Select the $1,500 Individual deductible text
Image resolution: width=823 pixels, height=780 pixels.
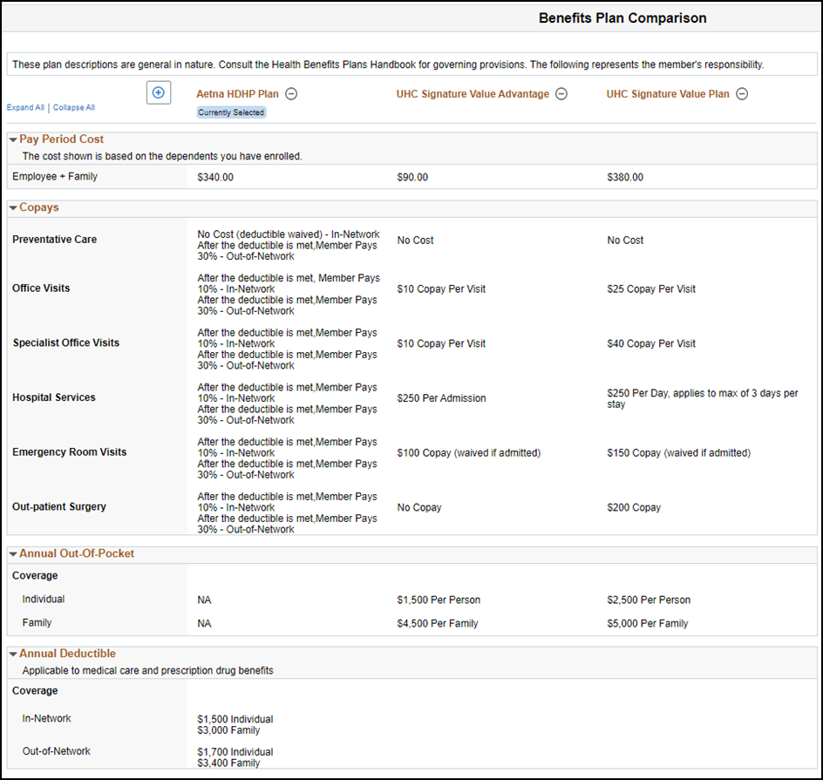tap(235, 719)
